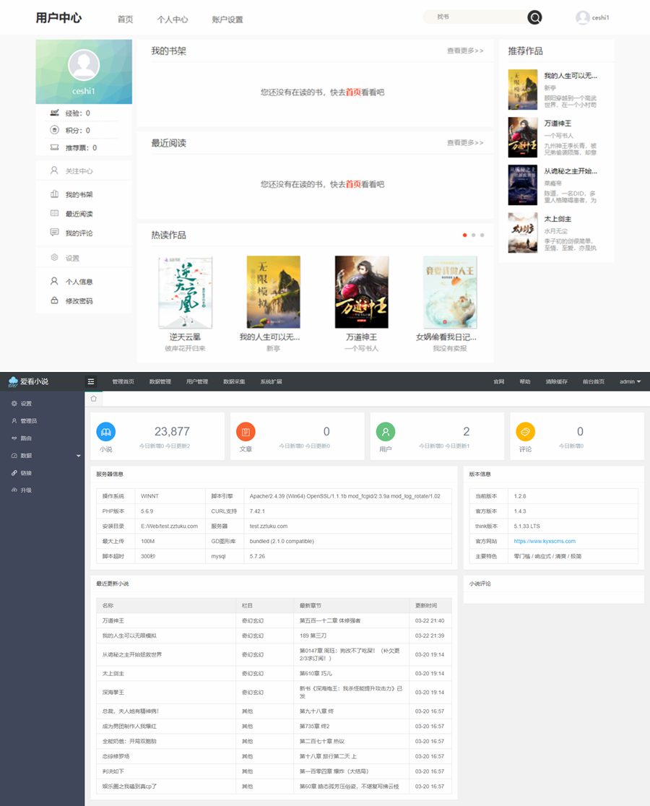The height and width of the screenshot is (806, 650).
Task: Click the yellow comment statistics icon
Action: point(525,431)
